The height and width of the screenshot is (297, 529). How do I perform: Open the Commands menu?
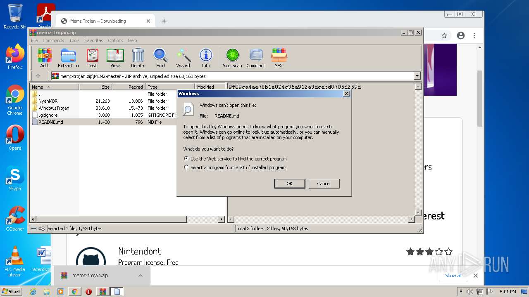coord(53,40)
